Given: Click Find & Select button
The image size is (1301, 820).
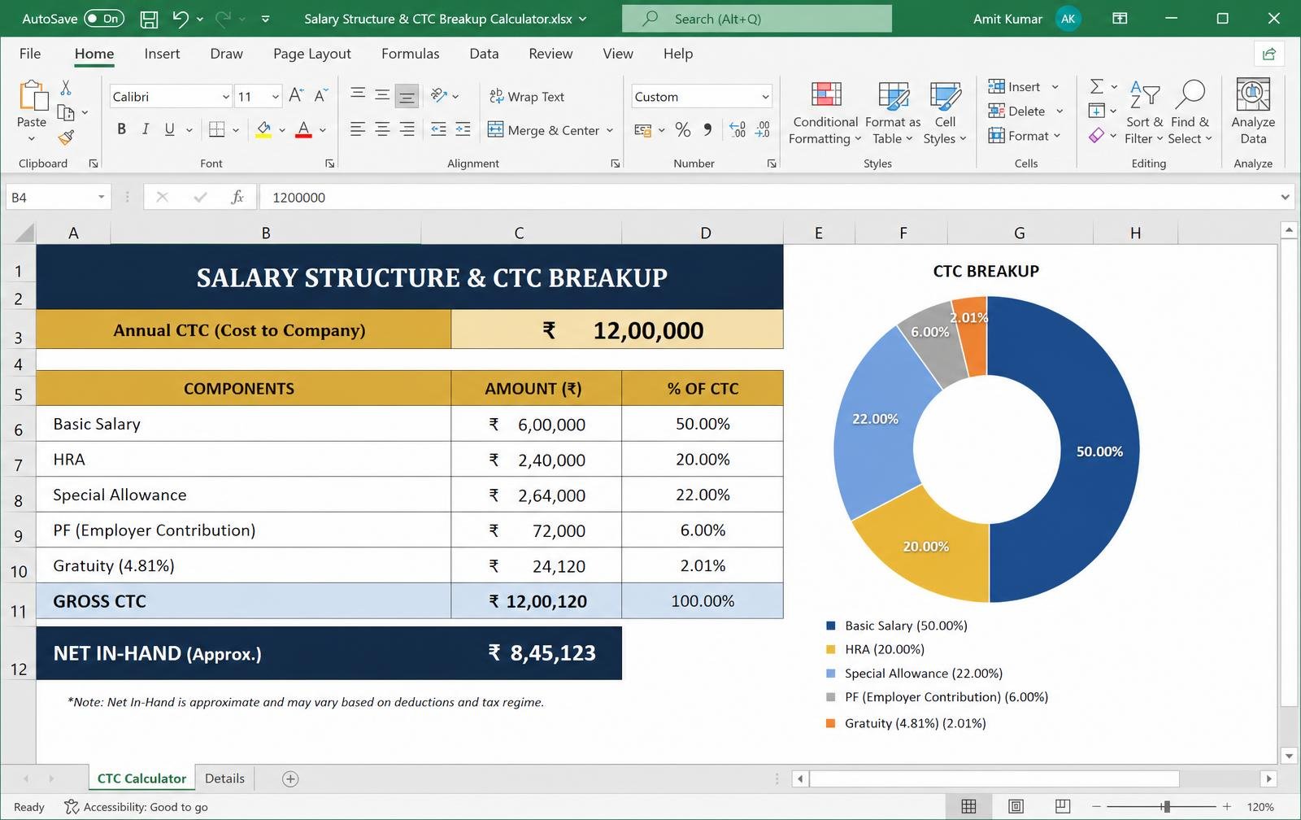Looking at the screenshot, I should click(x=1191, y=112).
